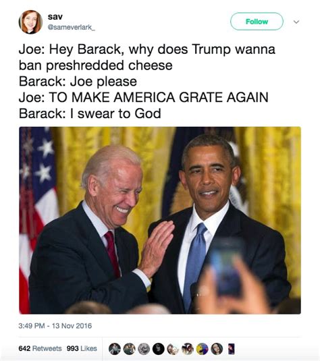Open the solid black liker avatar
Viewport: 320px width, 361px height.
click(158, 349)
